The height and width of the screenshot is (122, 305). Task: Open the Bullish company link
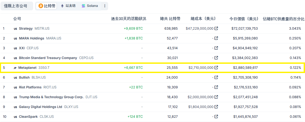[x=24, y=77]
